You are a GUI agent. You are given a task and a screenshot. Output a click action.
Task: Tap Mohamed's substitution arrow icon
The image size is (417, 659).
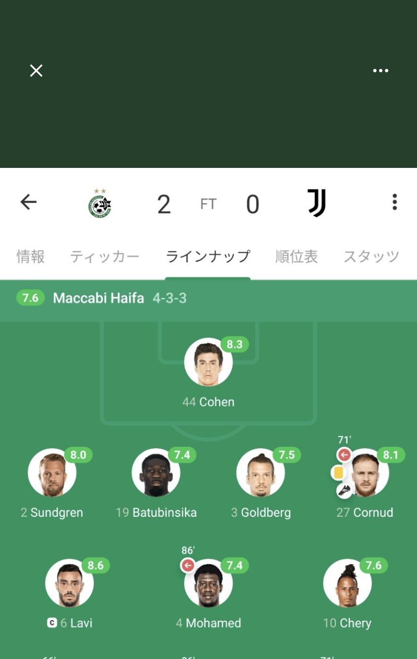coord(188,566)
